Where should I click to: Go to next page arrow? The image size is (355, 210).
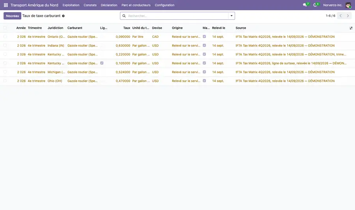point(348,16)
